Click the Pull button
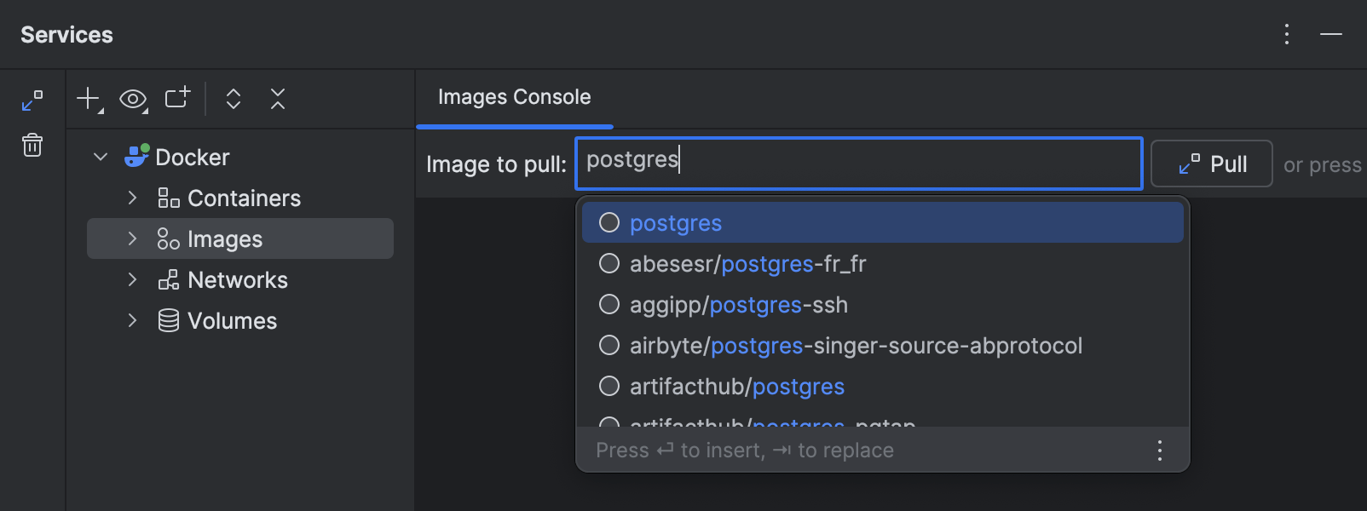 coord(1211,164)
